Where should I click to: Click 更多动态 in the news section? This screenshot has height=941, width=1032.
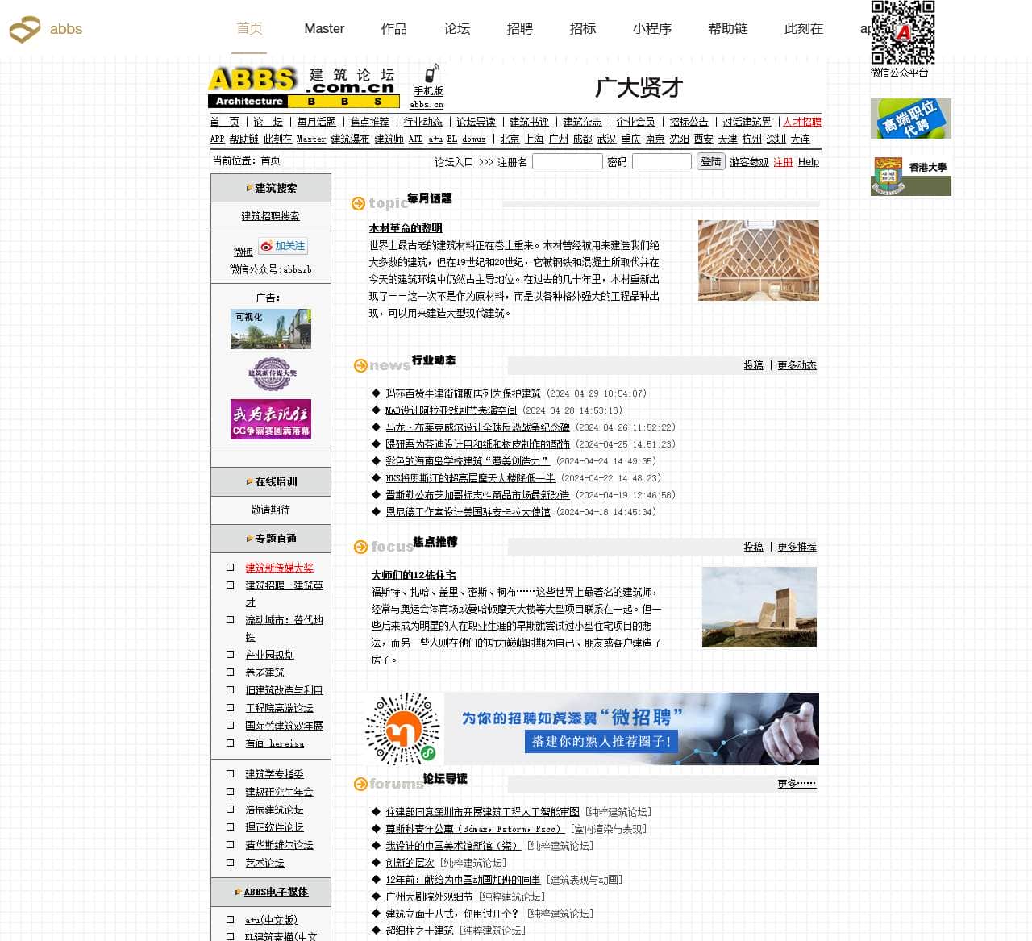pyautogui.click(x=797, y=365)
